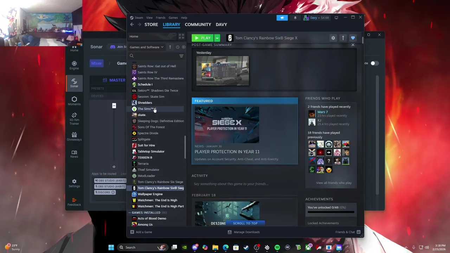Switch to the STORE tab
The image size is (450, 253).
pos(151,25)
